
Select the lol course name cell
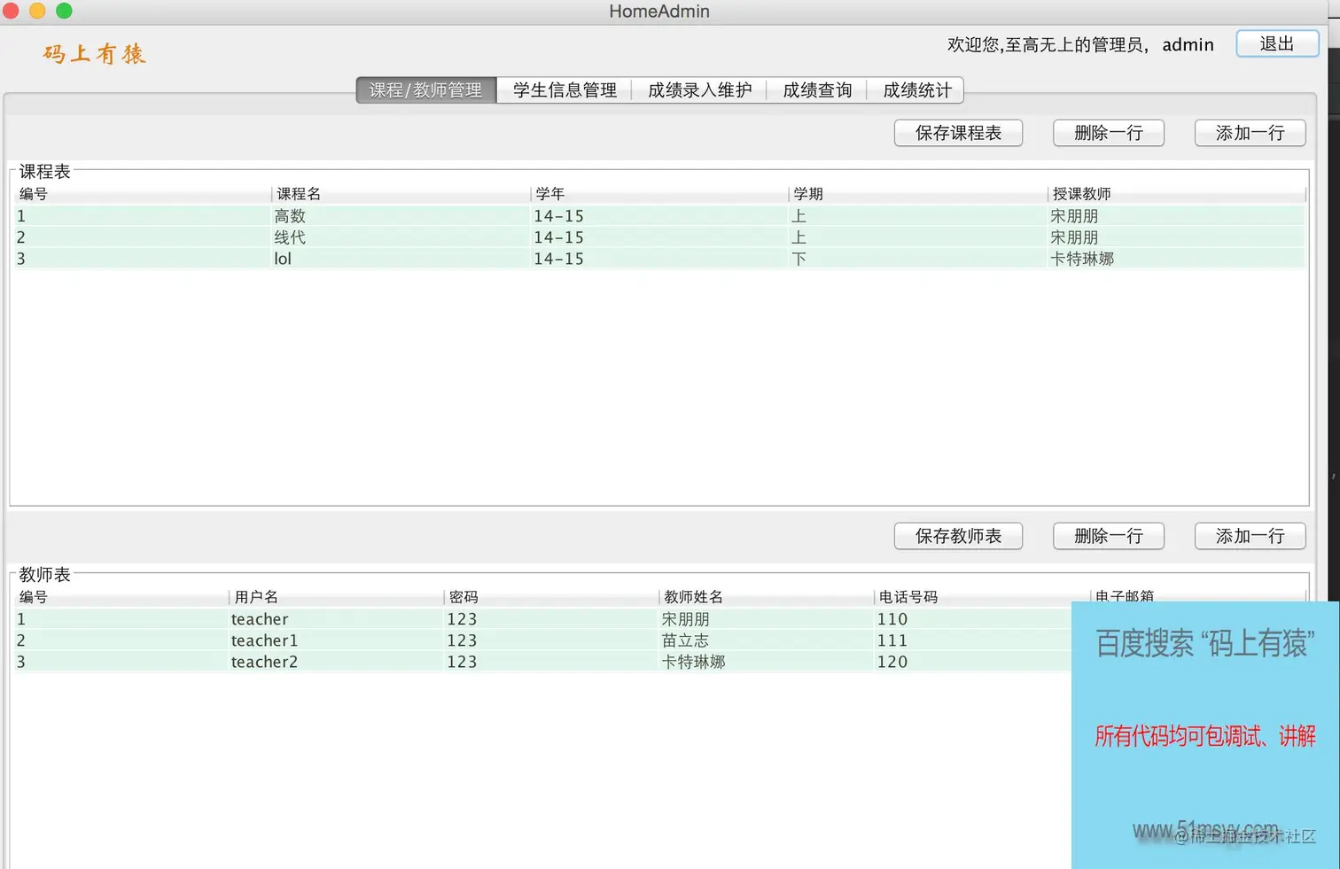401,259
